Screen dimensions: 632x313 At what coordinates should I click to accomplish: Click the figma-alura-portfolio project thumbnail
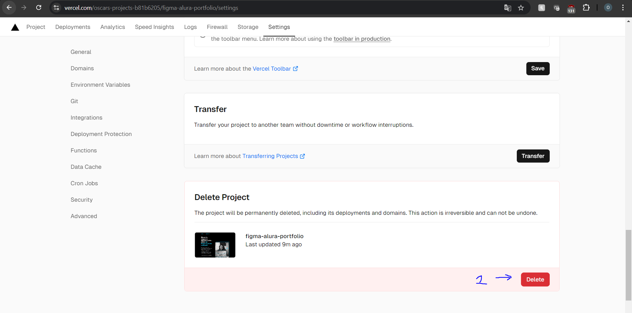pyautogui.click(x=215, y=245)
